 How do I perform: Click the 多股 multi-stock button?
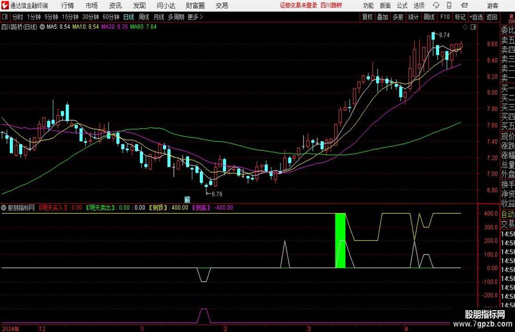tap(398, 17)
